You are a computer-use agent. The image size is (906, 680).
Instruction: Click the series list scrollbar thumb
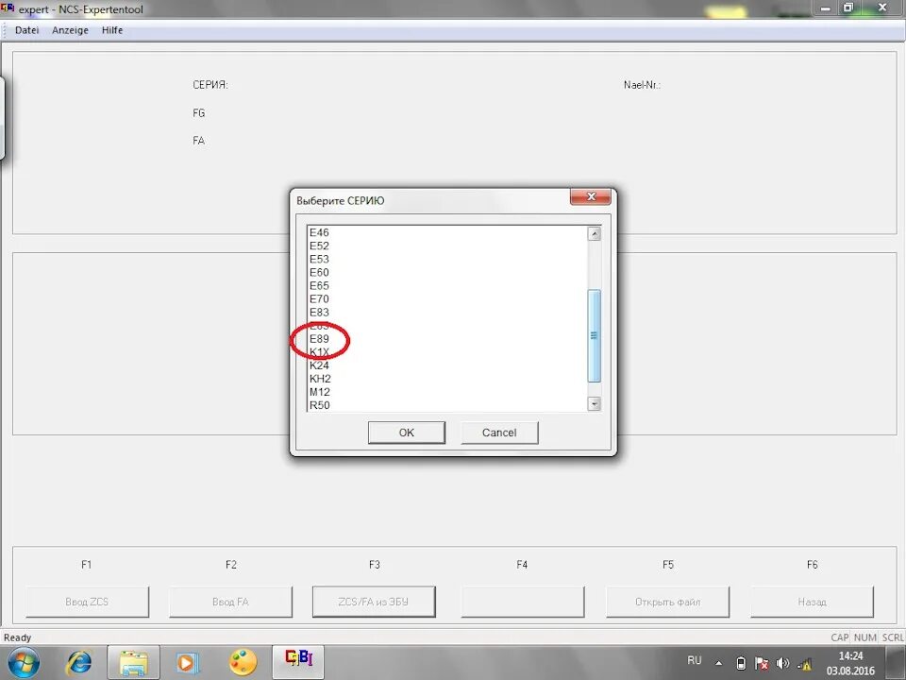pos(594,335)
